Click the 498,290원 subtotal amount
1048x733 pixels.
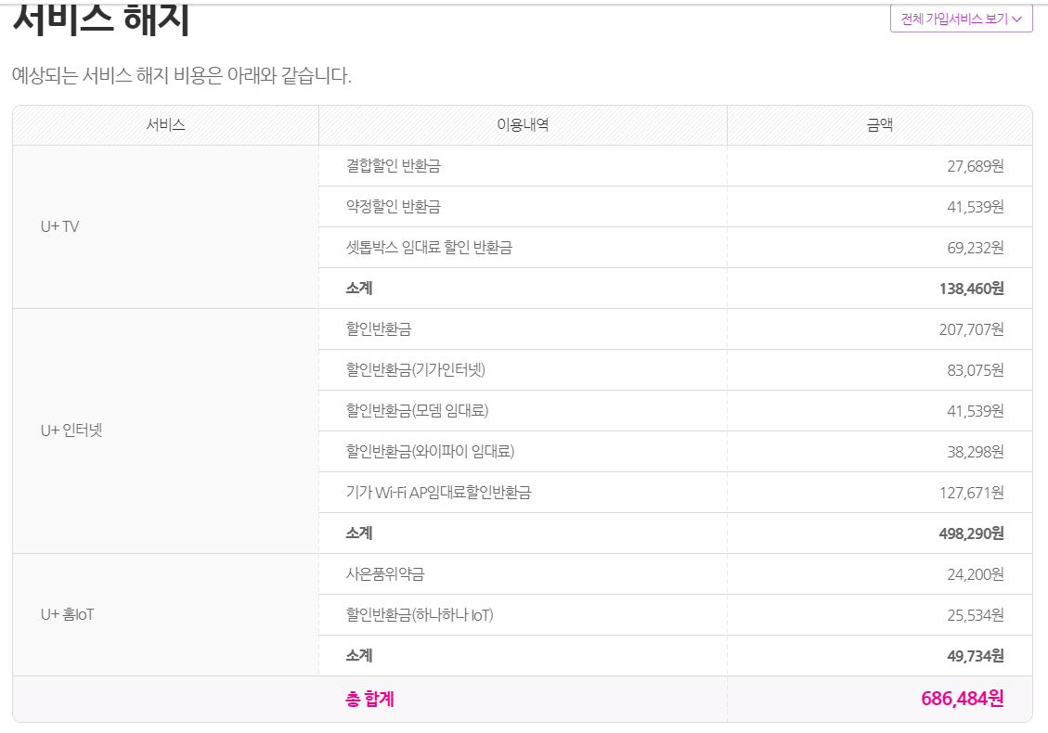[x=971, y=534]
